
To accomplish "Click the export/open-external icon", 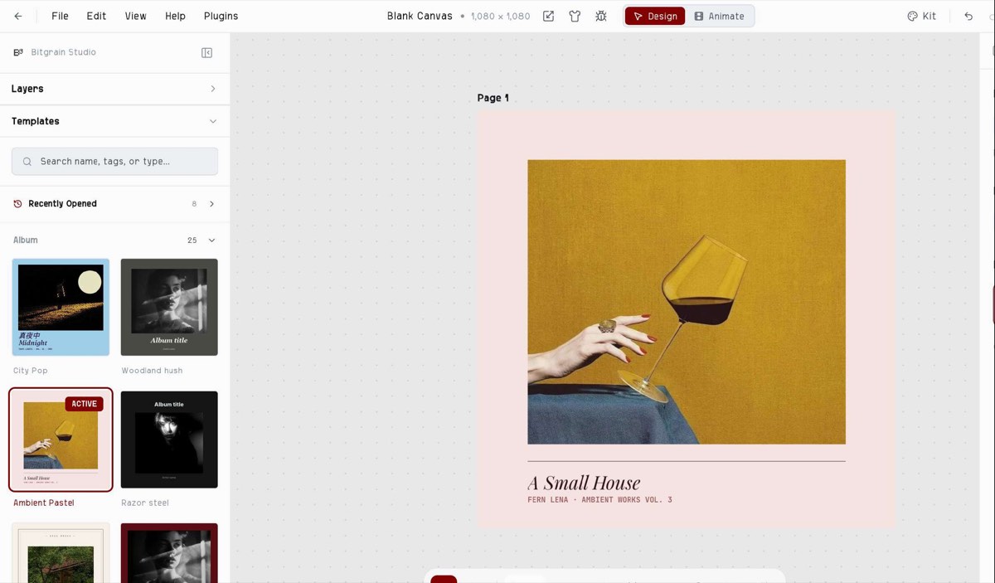I will tap(548, 16).
